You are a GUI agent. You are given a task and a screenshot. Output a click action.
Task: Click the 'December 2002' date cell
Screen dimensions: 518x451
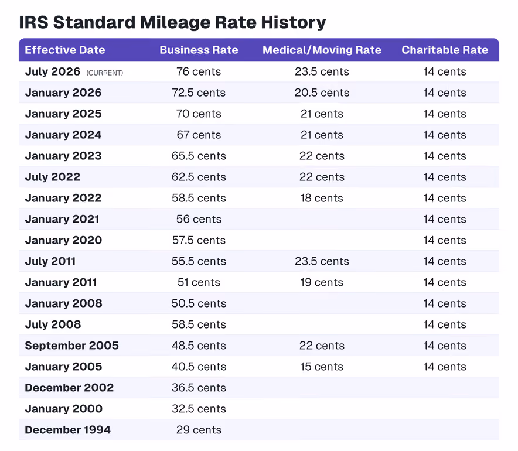69,388
